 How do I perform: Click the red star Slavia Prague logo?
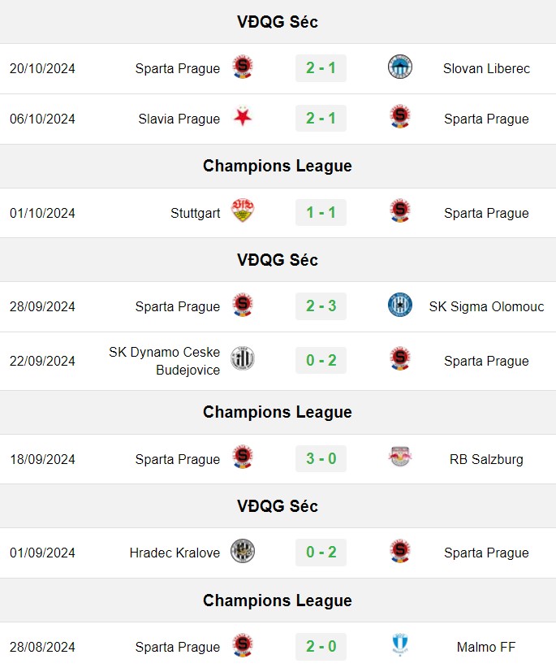point(242,116)
